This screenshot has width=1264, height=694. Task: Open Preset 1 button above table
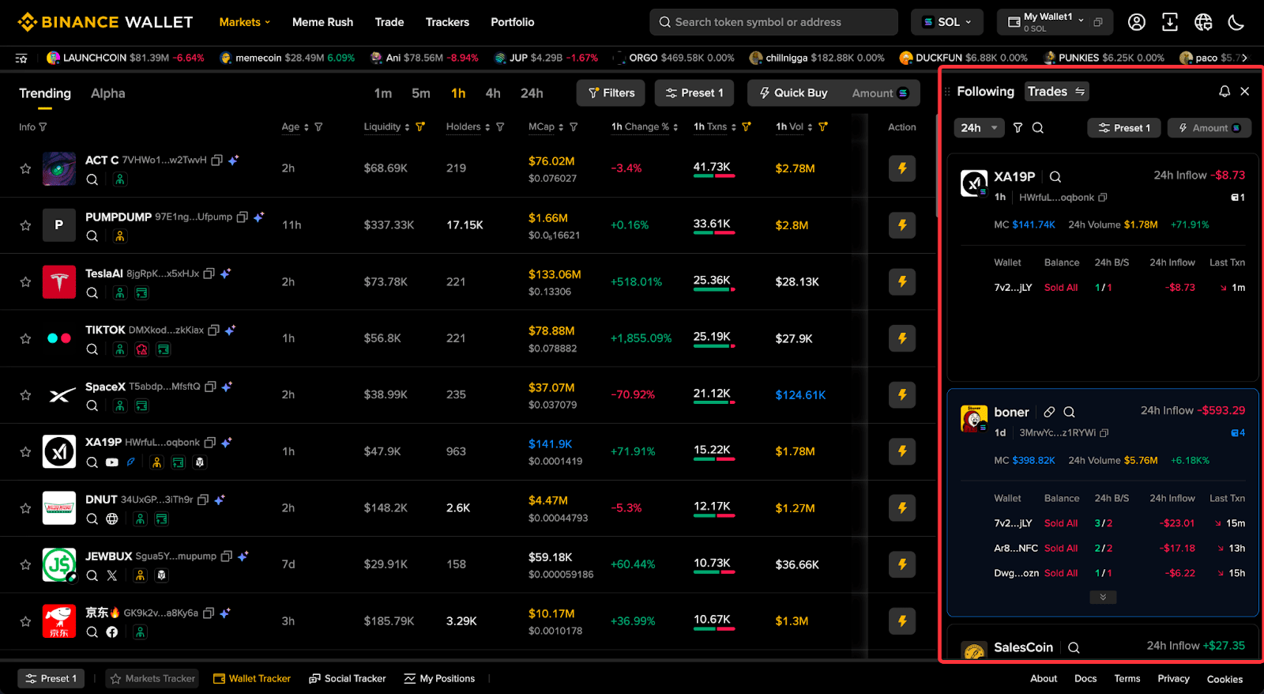pyautogui.click(x=694, y=92)
